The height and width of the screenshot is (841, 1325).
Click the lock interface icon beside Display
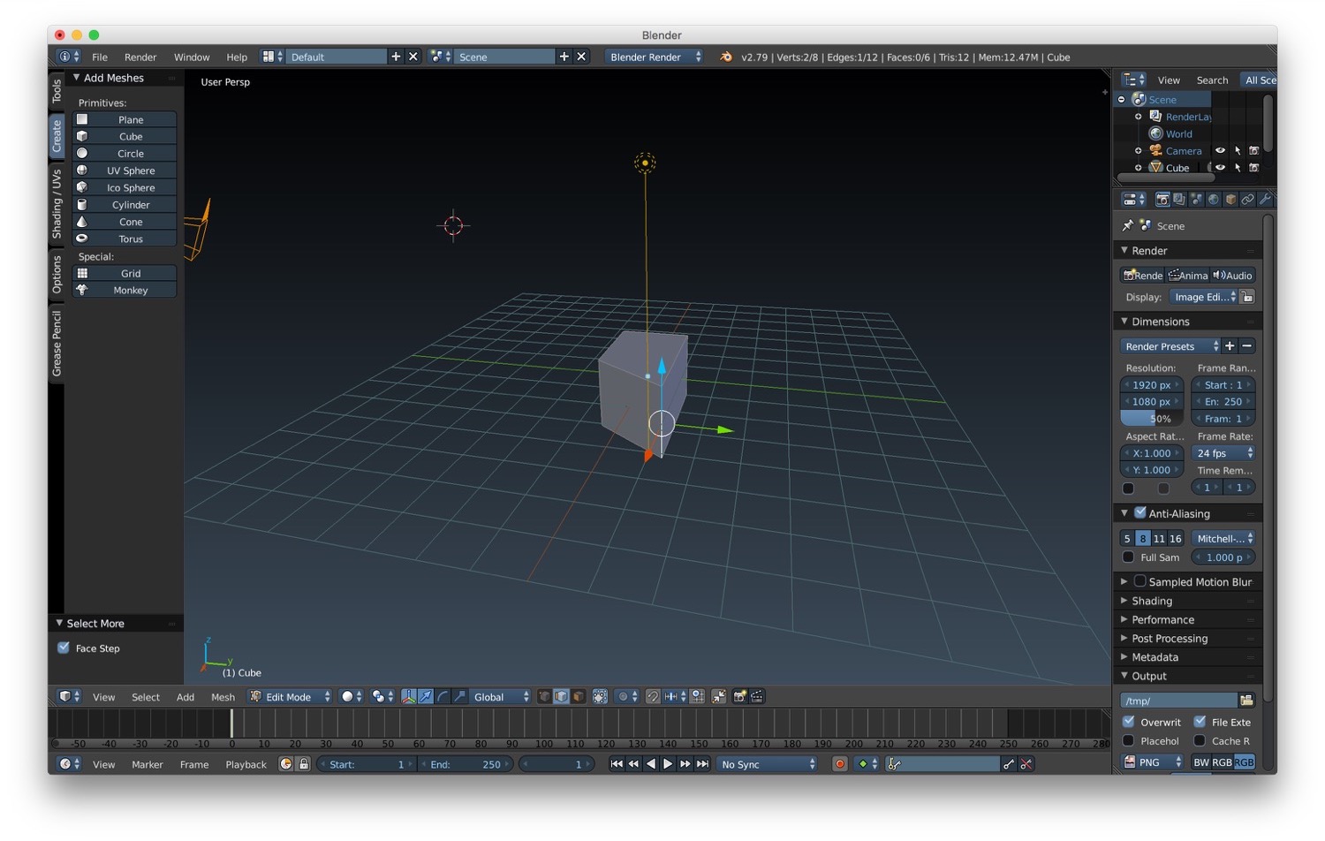tap(1247, 297)
